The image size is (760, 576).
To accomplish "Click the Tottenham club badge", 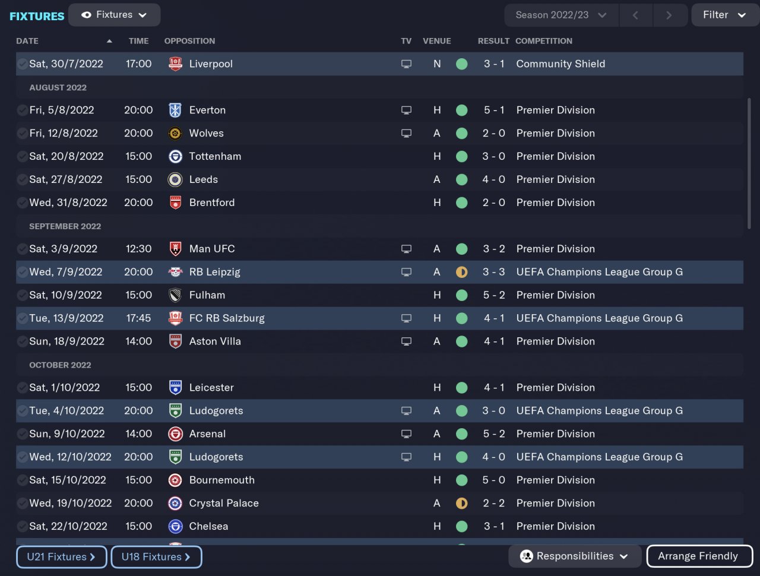I will pos(175,156).
